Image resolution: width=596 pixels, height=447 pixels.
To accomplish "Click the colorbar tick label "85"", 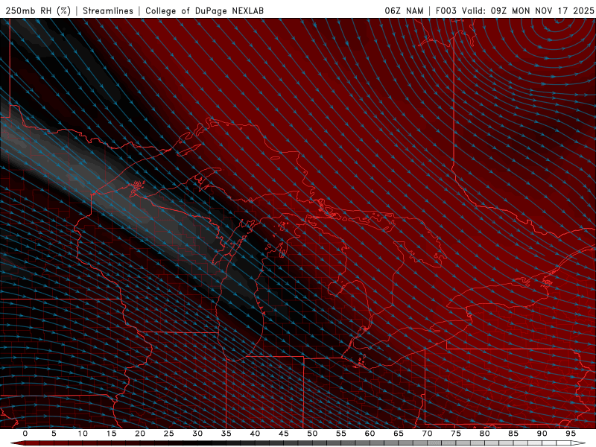I will [x=513, y=434].
